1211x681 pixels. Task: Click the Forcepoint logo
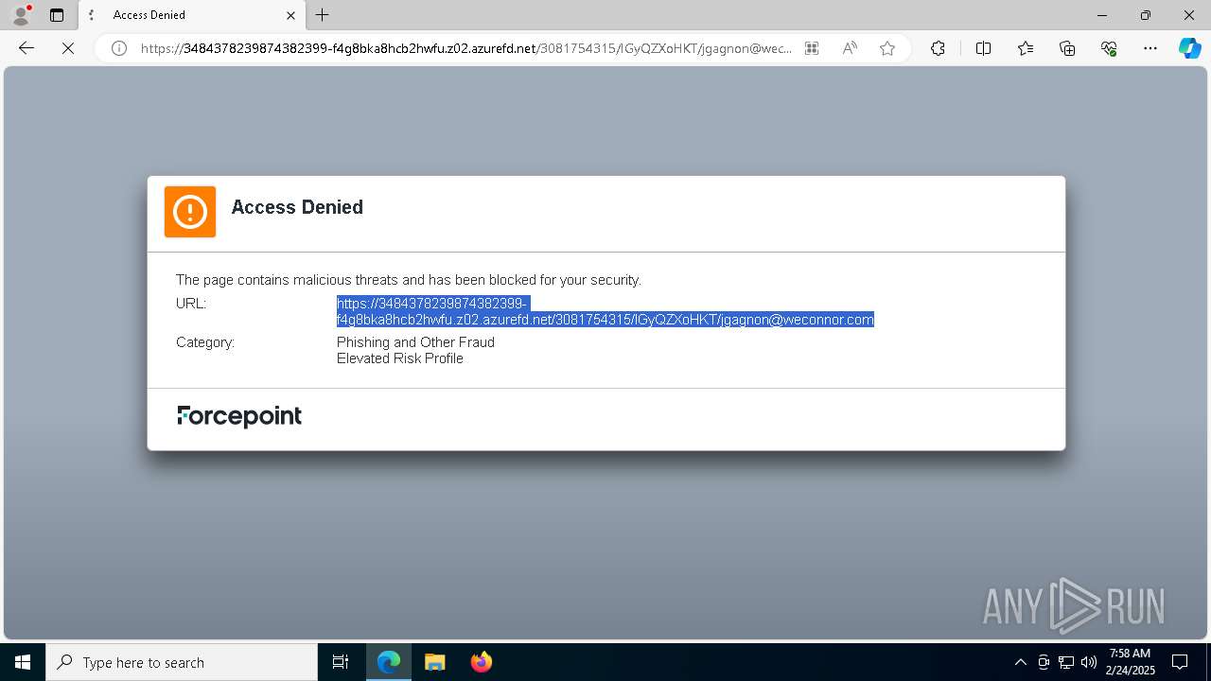tap(239, 416)
